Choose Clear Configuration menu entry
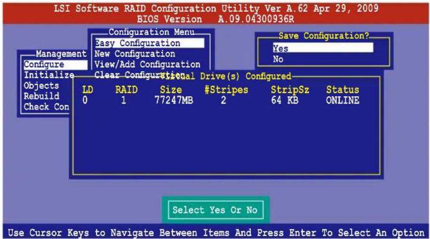430x239 pixels. point(140,75)
